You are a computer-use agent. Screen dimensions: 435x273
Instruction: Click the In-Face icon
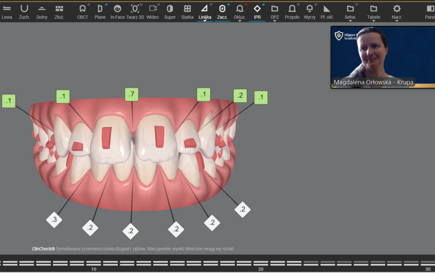coord(117,11)
